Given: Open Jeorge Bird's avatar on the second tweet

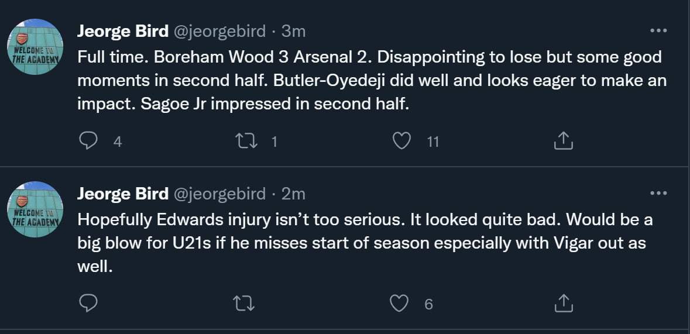Looking at the screenshot, I should point(35,209).
